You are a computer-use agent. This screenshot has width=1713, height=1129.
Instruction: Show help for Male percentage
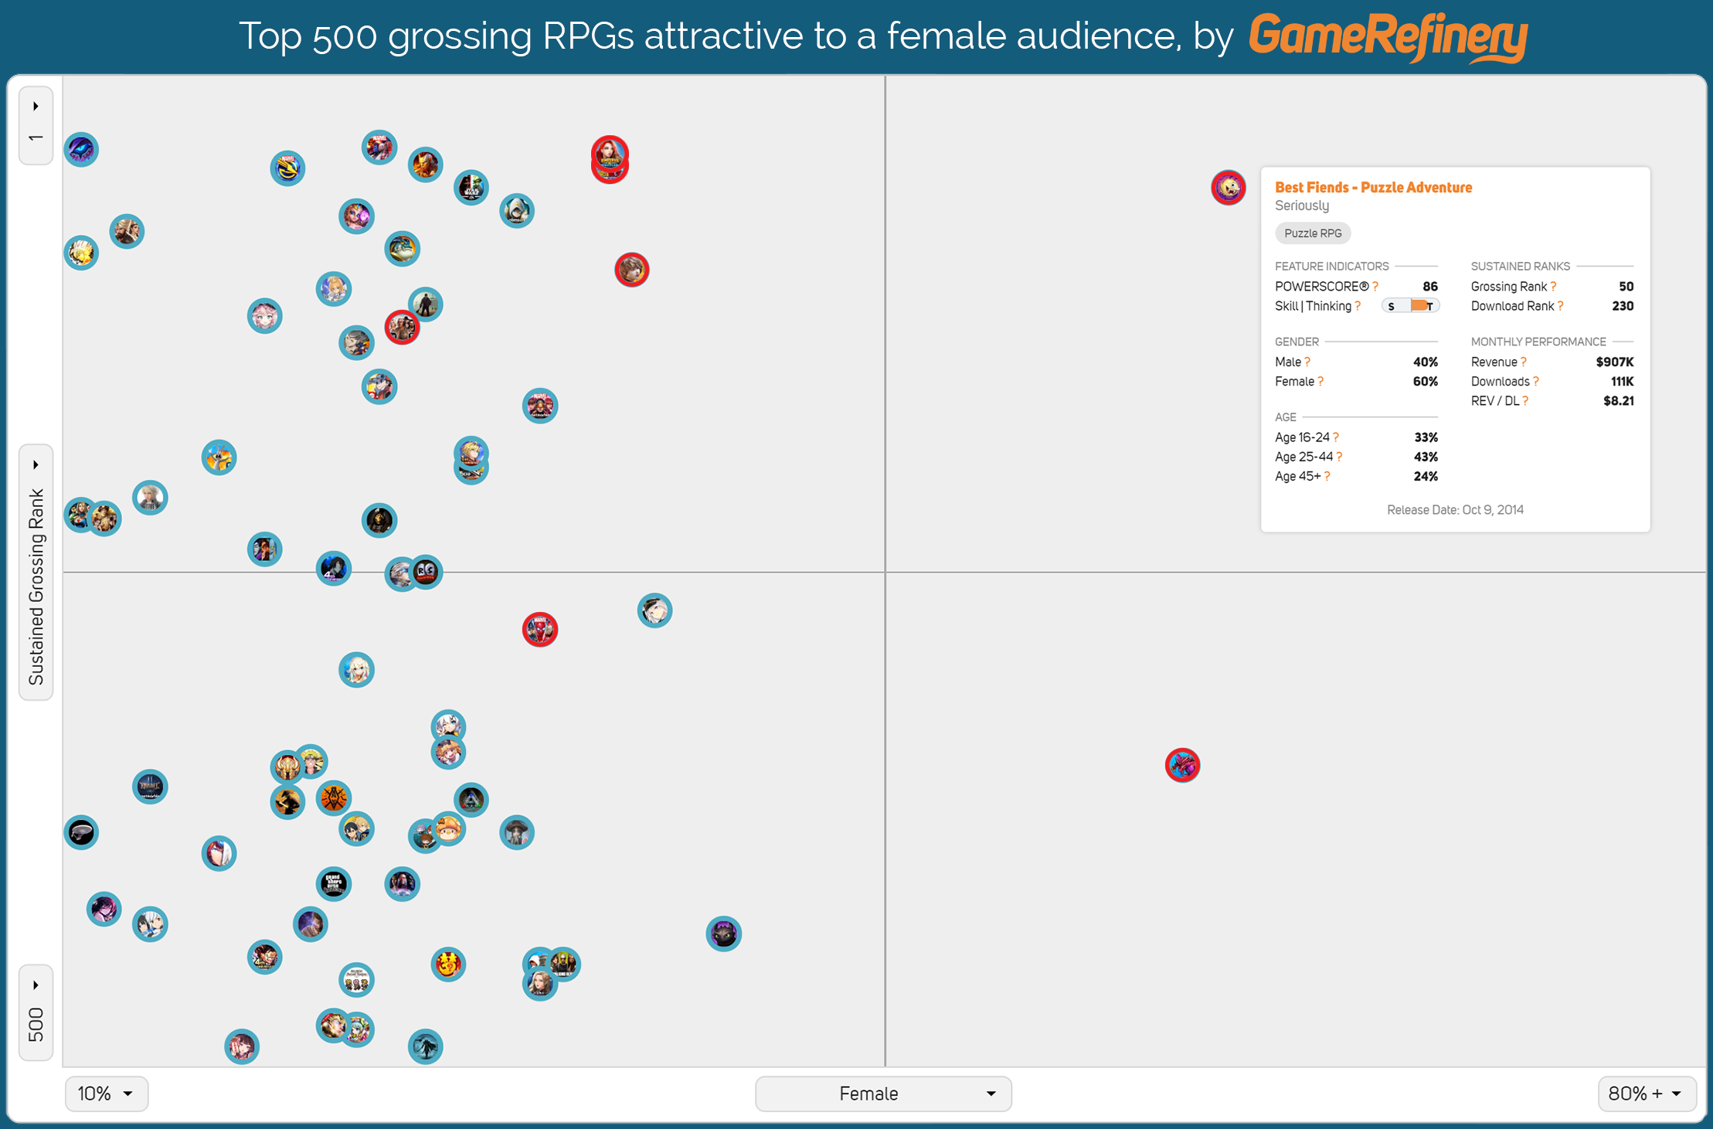[x=1307, y=362]
